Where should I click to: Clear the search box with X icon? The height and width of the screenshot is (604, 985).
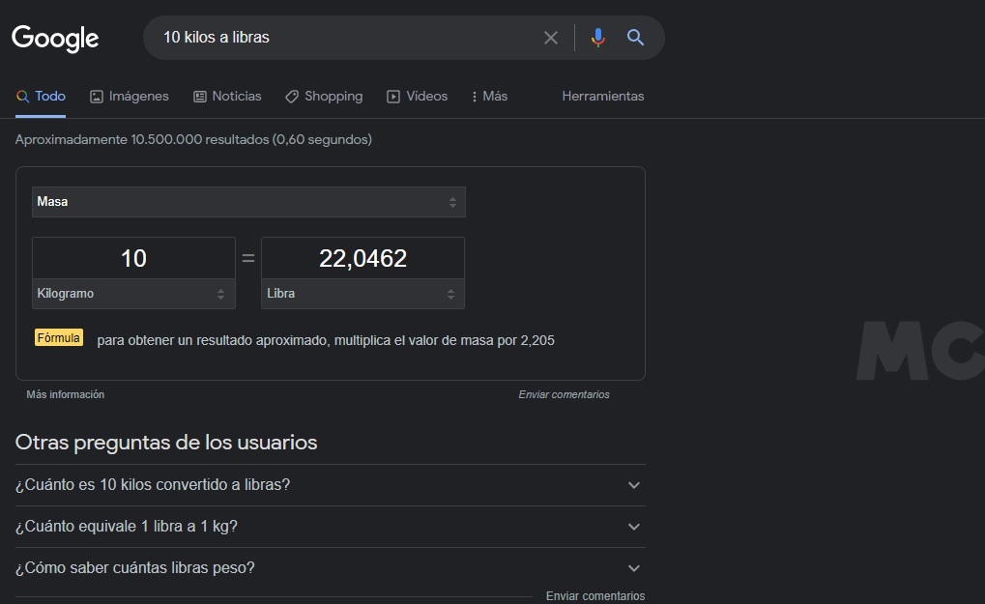(x=551, y=38)
